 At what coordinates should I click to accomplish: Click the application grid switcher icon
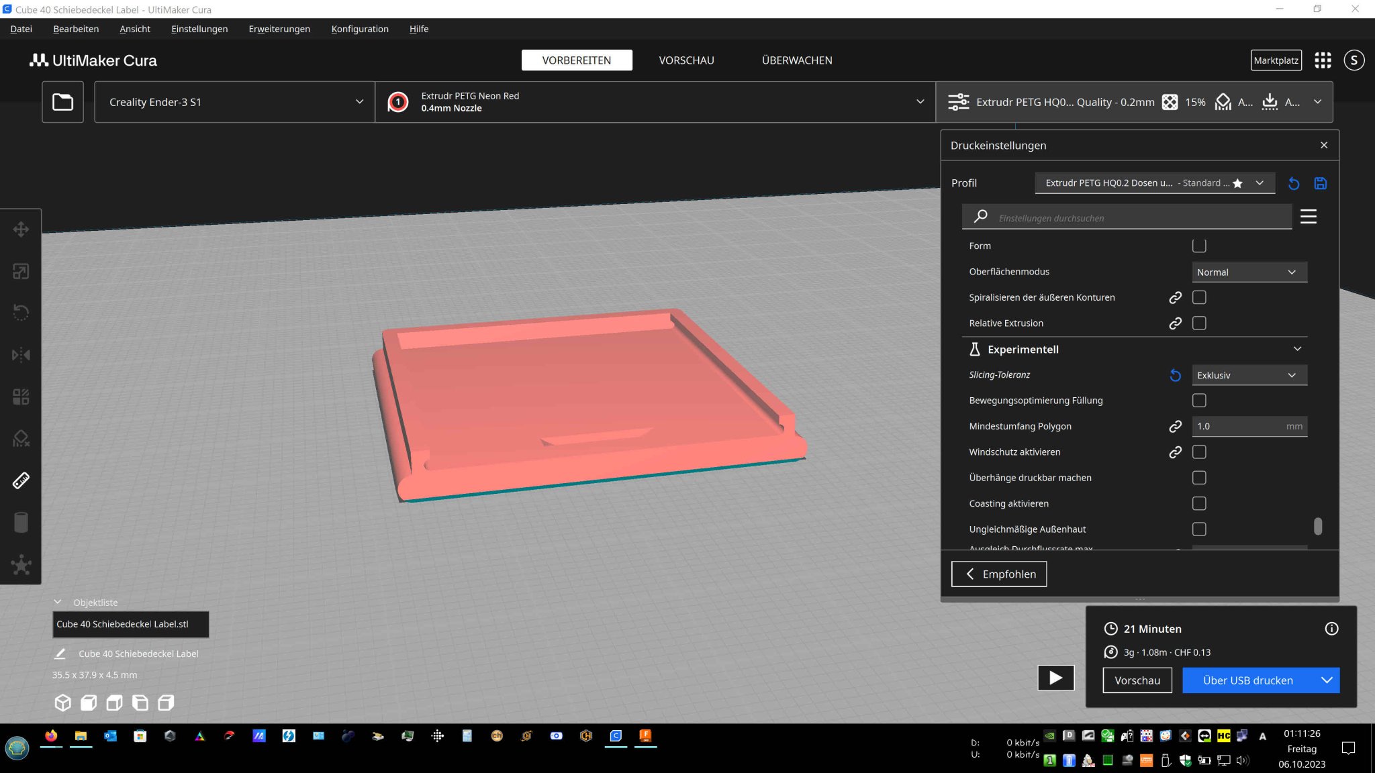click(1323, 60)
